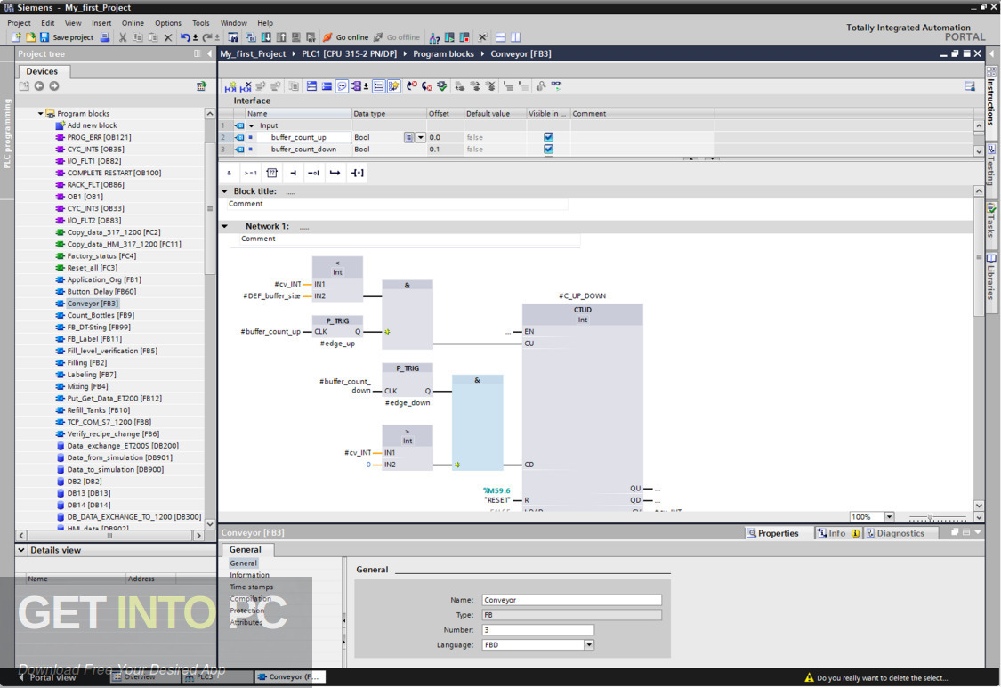
Task: Toggle the favorites display icon in editor toolbar
Action: (394, 85)
